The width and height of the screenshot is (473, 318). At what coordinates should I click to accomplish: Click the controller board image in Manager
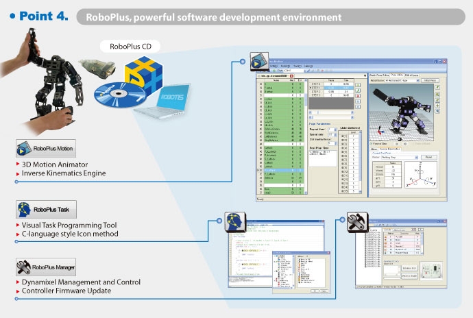pyautogui.click(x=431, y=271)
